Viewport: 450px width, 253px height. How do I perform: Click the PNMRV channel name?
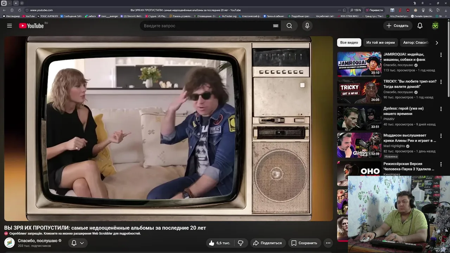coord(389,119)
